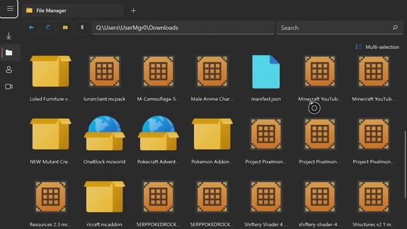Viewport: 407px width, 229px height.
Task: Select Shiftery Shader 4 pack icon
Action: (x=266, y=197)
